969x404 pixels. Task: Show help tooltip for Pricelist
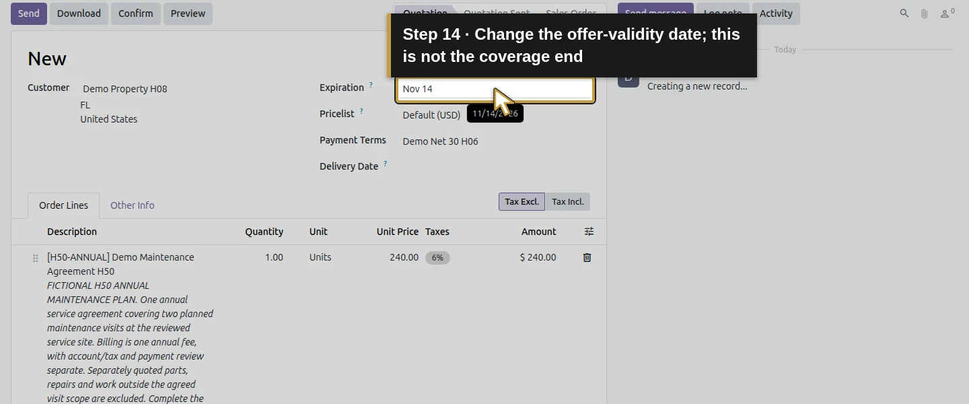(x=361, y=111)
